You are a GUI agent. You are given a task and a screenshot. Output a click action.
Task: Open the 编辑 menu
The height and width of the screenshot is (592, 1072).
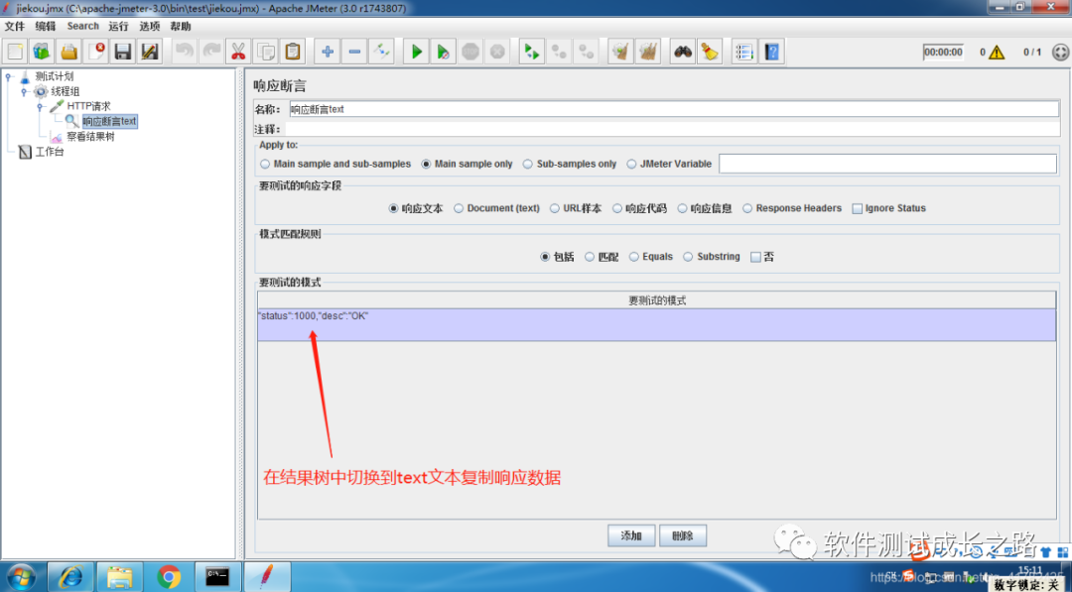[x=46, y=26]
